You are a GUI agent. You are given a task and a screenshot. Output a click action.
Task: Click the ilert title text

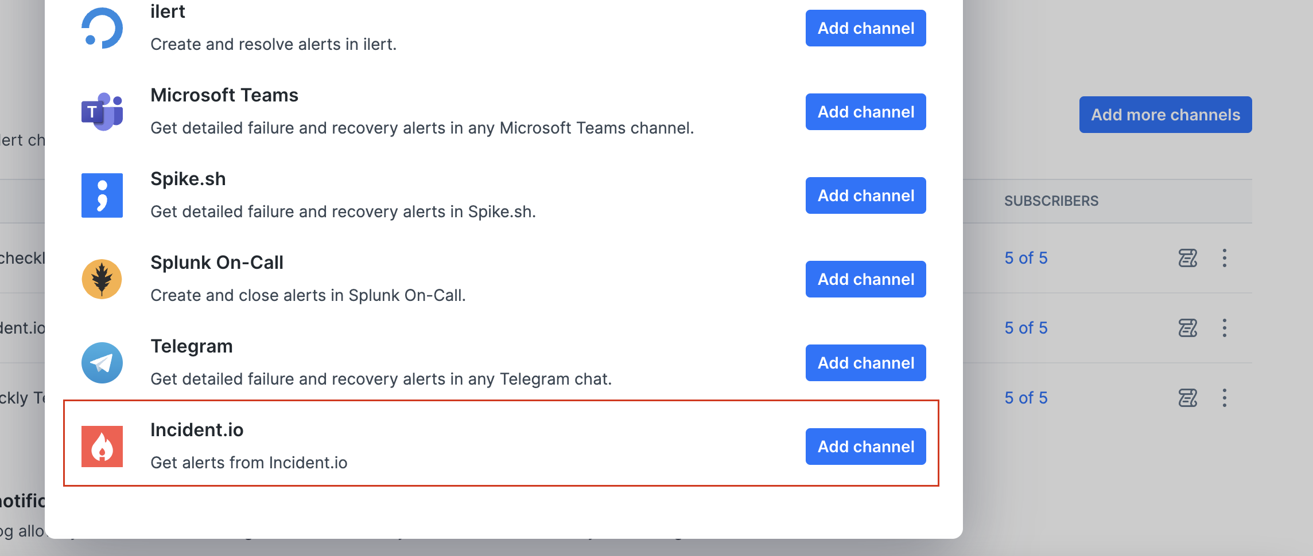(168, 11)
